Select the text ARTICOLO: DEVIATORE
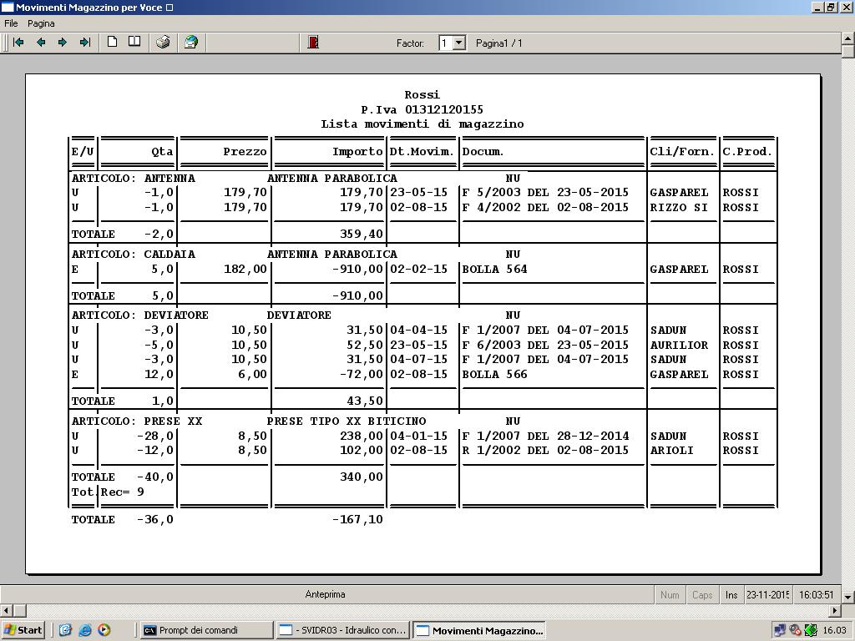Image resolution: width=855 pixels, height=641 pixels. [140, 315]
